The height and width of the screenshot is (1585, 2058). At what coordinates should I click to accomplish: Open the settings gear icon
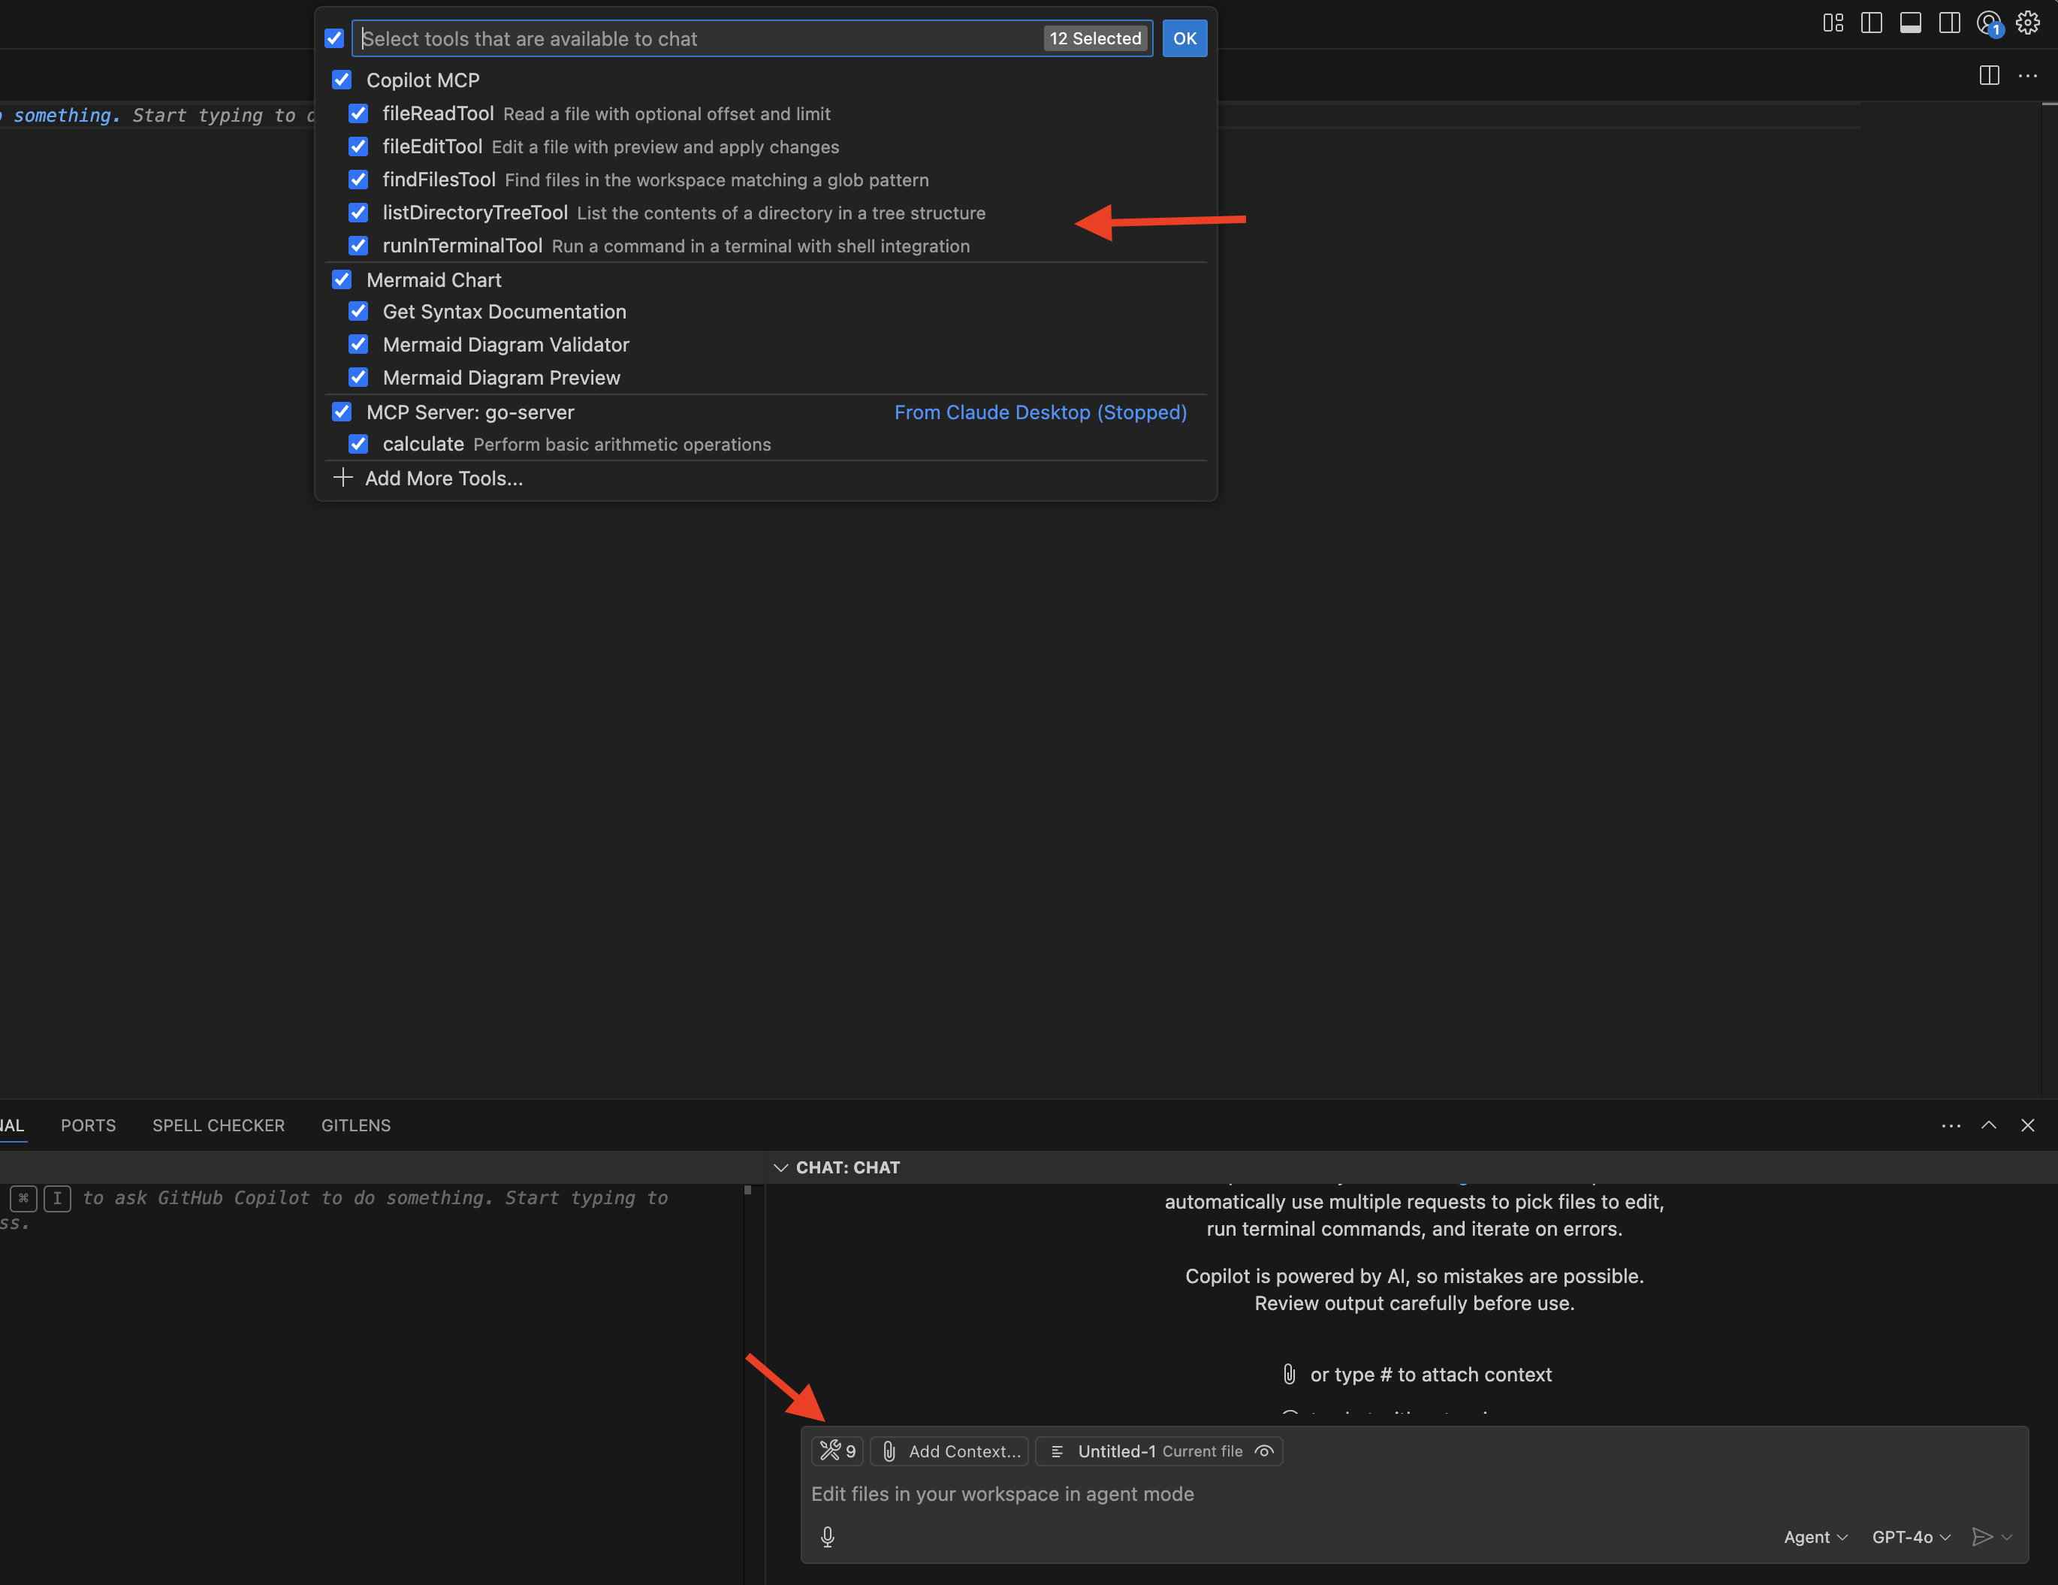point(2028,23)
